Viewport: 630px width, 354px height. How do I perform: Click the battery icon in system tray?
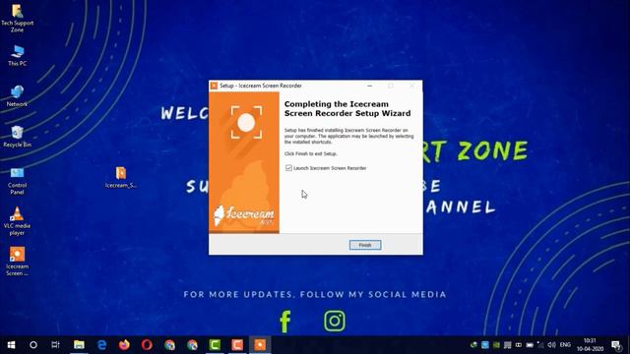click(530, 345)
